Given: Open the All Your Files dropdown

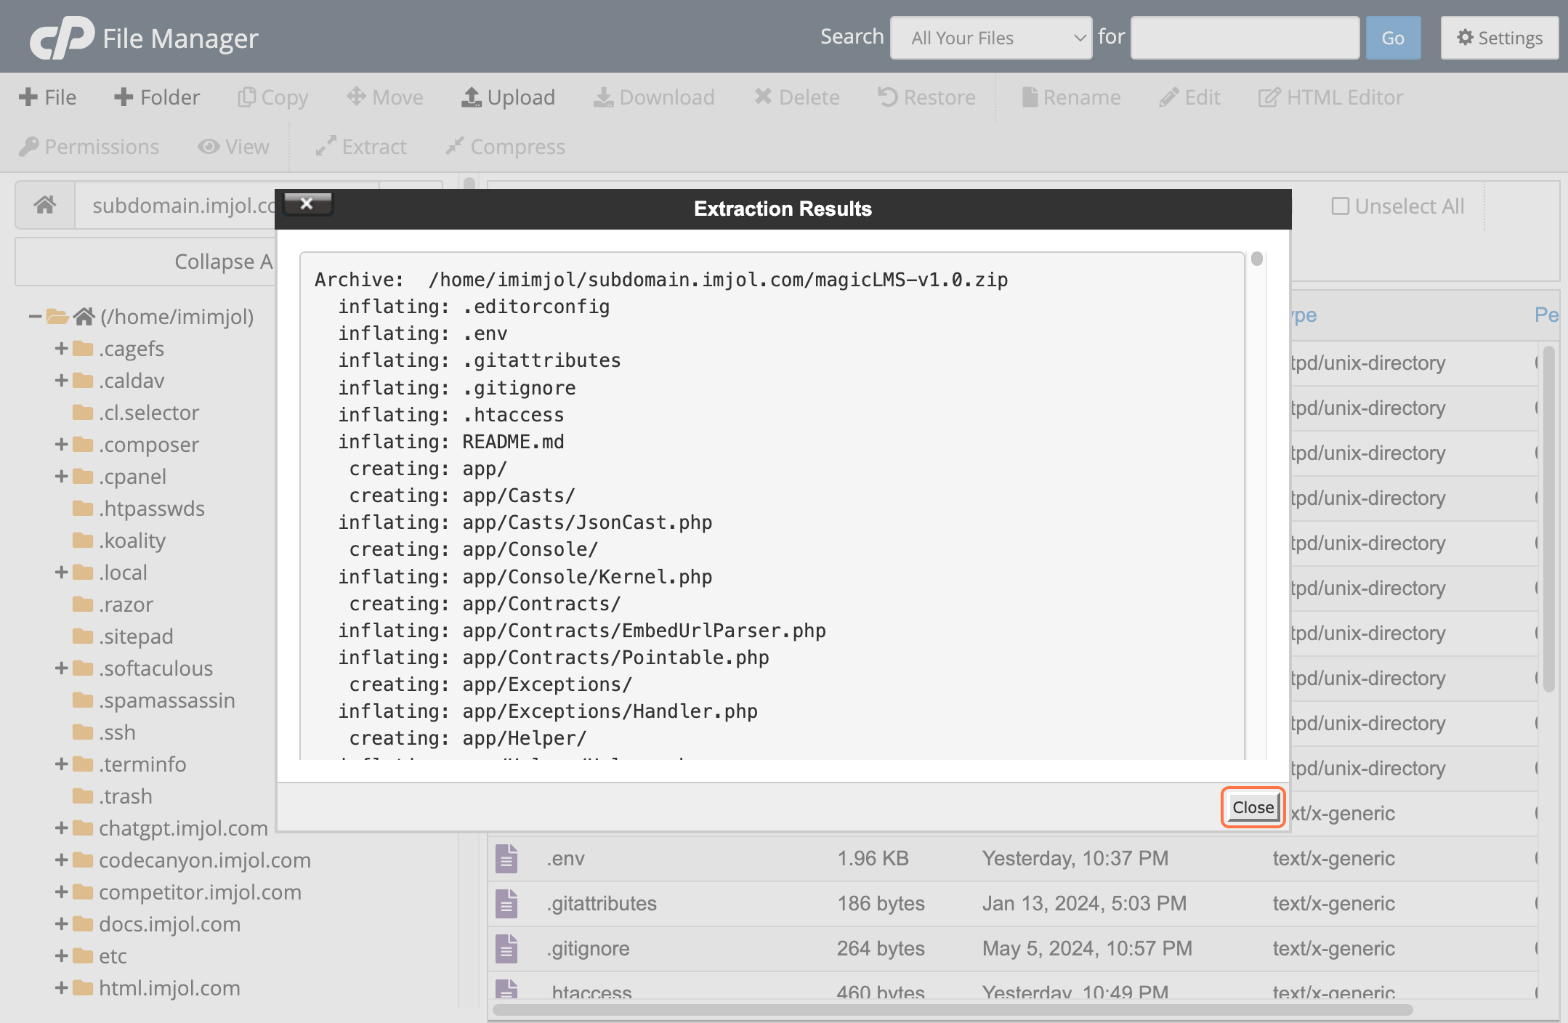Looking at the screenshot, I should tap(991, 38).
